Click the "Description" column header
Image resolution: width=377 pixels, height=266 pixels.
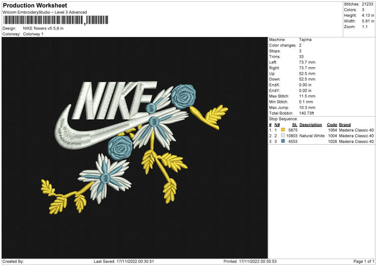tap(310, 125)
